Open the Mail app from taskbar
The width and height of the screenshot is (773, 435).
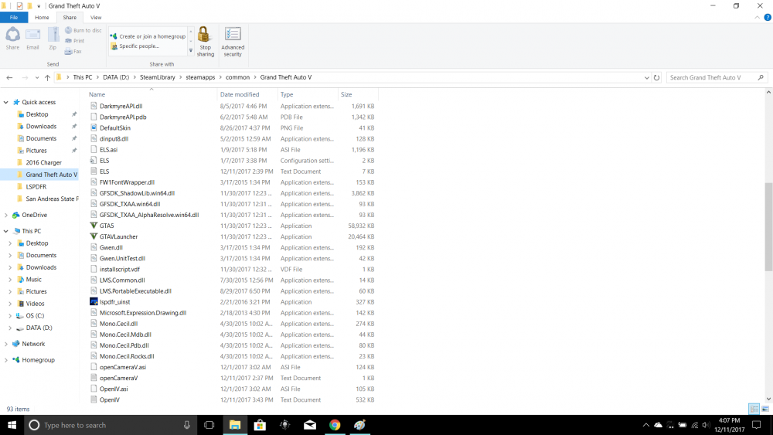click(310, 425)
